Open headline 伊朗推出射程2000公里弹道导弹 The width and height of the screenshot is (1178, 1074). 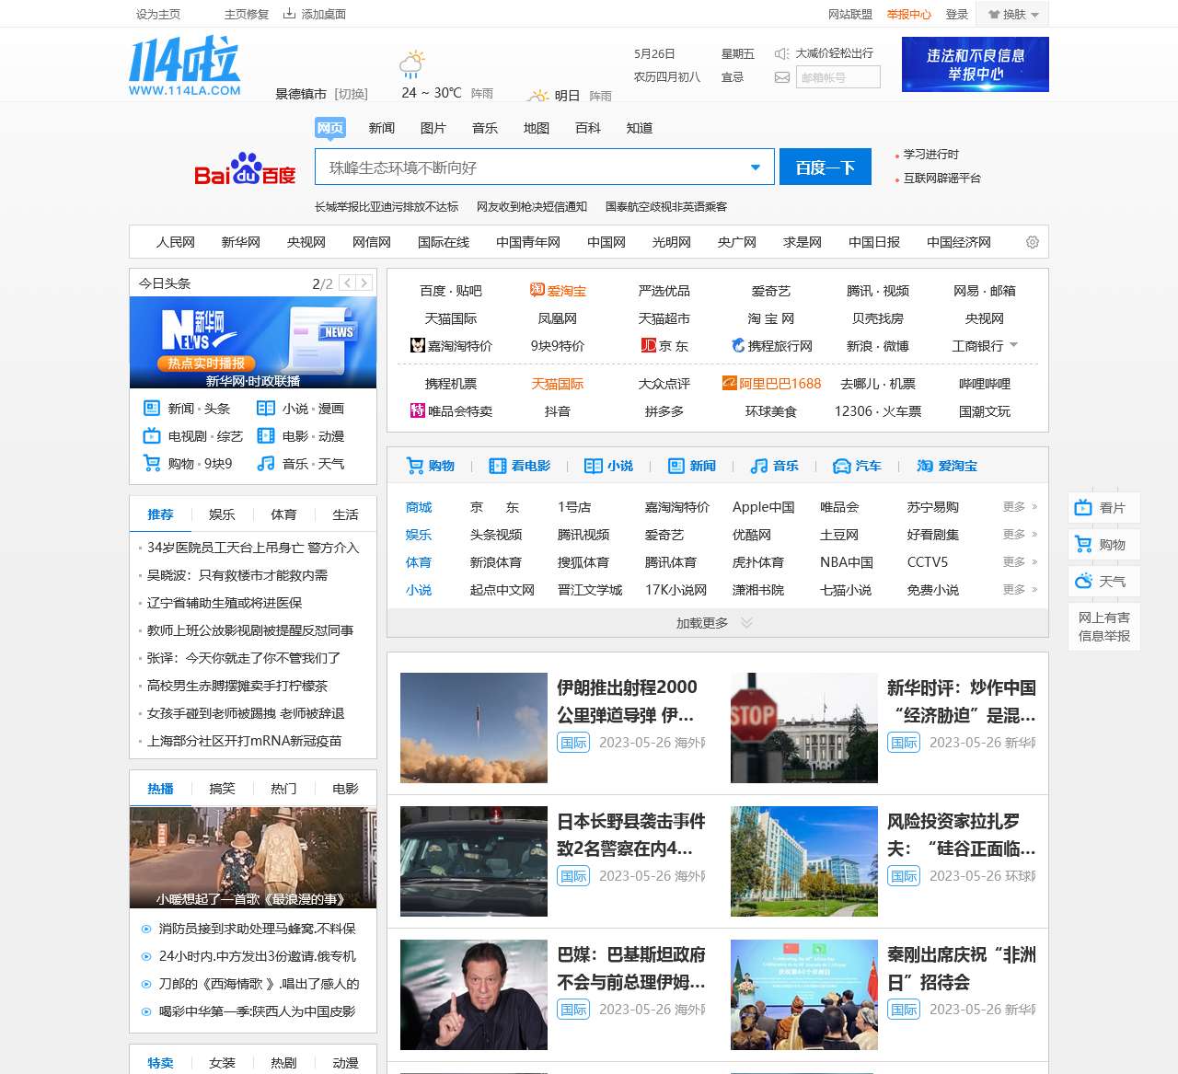(x=628, y=700)
